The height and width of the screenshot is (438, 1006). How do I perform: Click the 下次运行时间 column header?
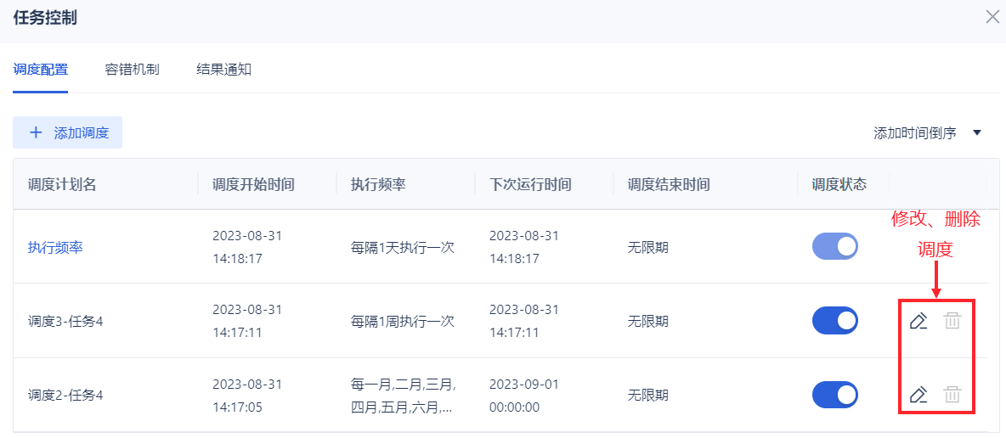click(530, 185)
